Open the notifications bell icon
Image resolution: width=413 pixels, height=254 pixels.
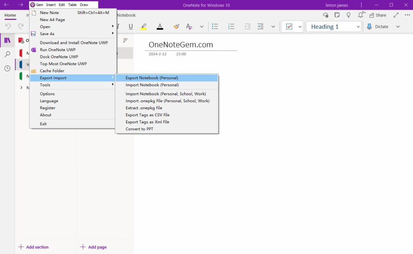[361, 15]
